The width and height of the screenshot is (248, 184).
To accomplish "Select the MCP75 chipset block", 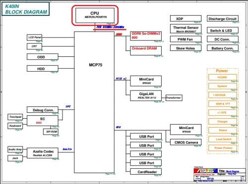I will pos(94,102).
